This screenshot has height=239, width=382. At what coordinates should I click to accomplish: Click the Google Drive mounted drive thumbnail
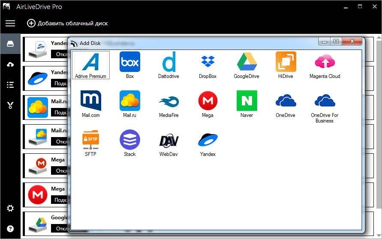[x=38, y=224]
